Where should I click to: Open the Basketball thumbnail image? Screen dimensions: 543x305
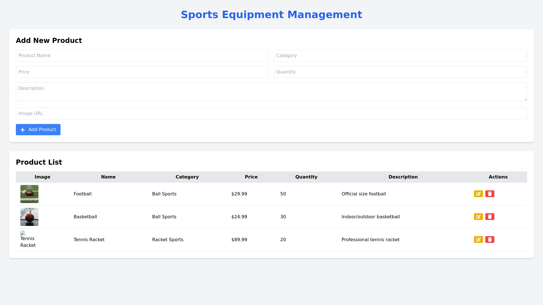29,217
